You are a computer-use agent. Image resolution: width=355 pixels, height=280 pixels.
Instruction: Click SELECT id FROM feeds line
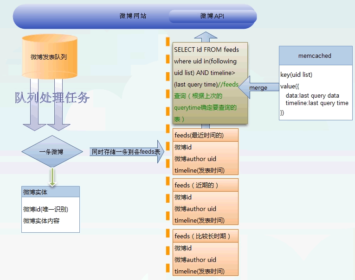[207, 50]
